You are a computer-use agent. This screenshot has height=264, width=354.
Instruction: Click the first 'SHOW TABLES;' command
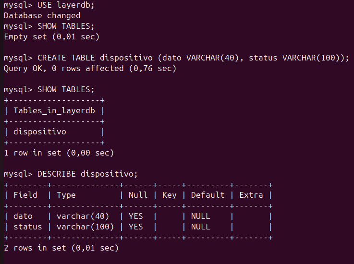pos(66,26)
